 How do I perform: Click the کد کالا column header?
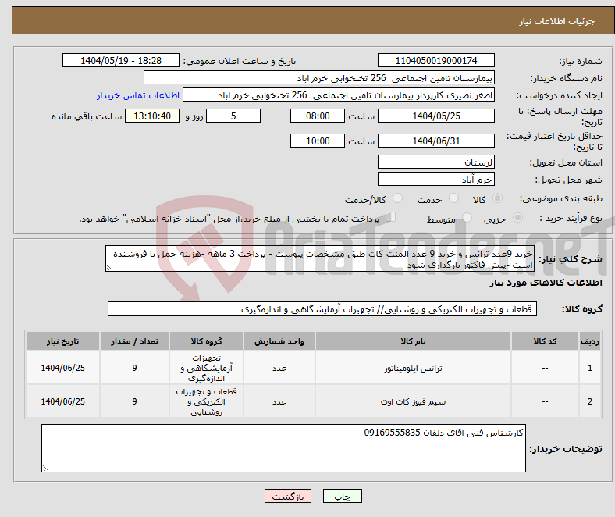coord(545,341)
